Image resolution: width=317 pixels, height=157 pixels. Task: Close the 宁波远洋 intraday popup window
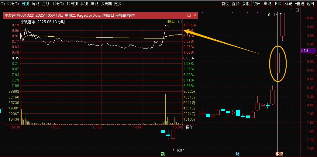(x=195, y=15)
